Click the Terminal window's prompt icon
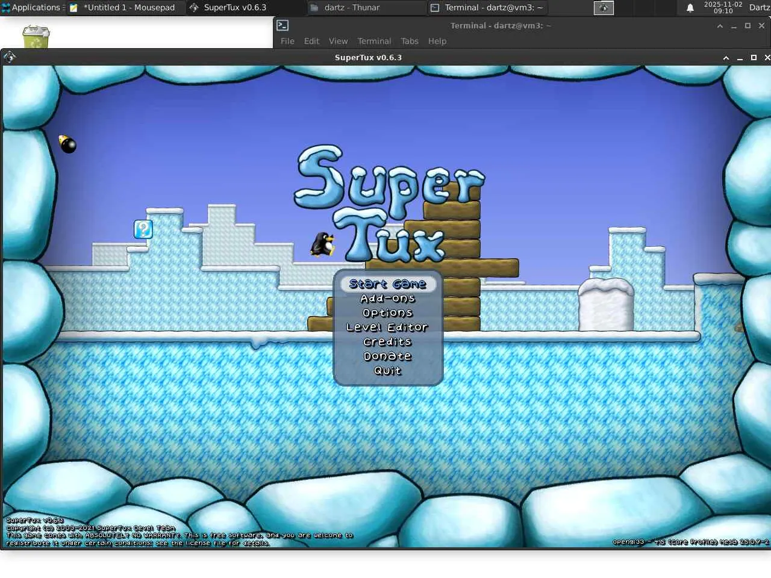The height and width of the screenshot is (578, 771). pyautogui.click(x=282, y=25)
